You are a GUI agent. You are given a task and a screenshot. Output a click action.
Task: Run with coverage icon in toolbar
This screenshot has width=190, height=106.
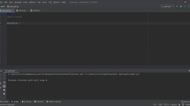point(185,6)
